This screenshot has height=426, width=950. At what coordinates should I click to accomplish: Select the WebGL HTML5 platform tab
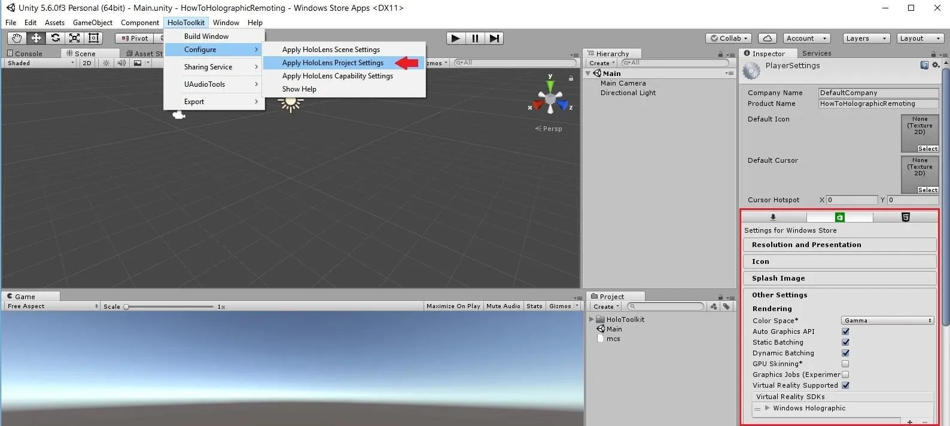[x=905, y=217]
